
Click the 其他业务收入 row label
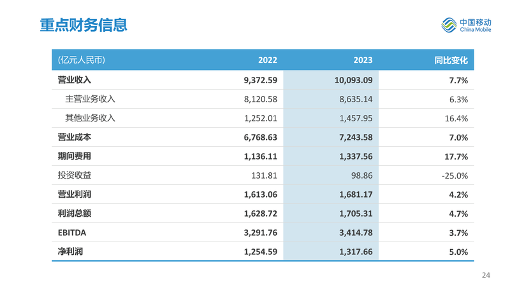click(x=90, y=118)
